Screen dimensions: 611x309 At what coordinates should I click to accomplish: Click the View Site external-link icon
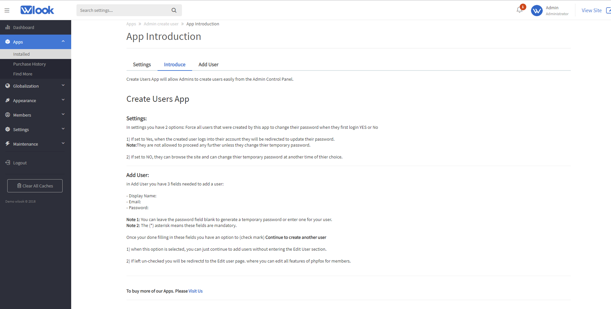coord(608,11)
